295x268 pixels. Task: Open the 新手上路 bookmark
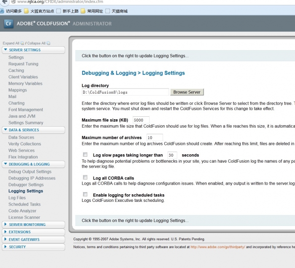67,11
